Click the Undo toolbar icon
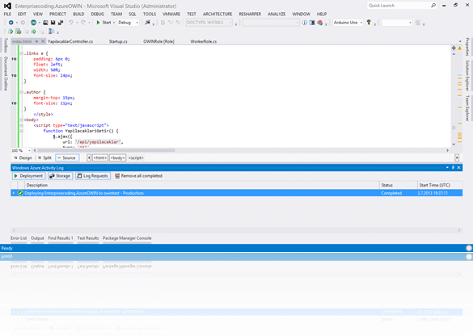This screenshot has height=336, width=473. click(x=71, y=23)
